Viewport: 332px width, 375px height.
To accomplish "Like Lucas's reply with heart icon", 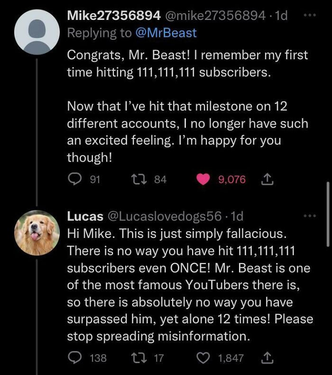I will tap(203, 358).
